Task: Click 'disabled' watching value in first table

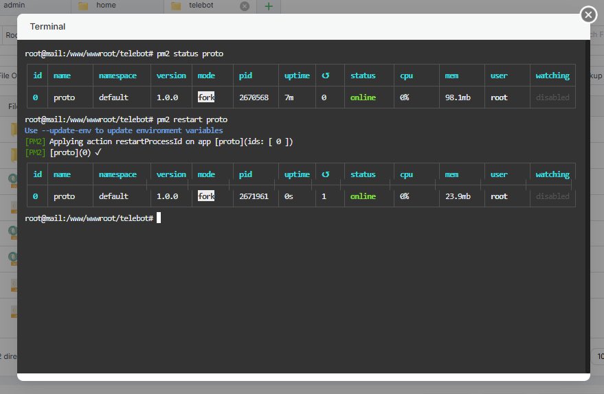Action: [552, 97]
